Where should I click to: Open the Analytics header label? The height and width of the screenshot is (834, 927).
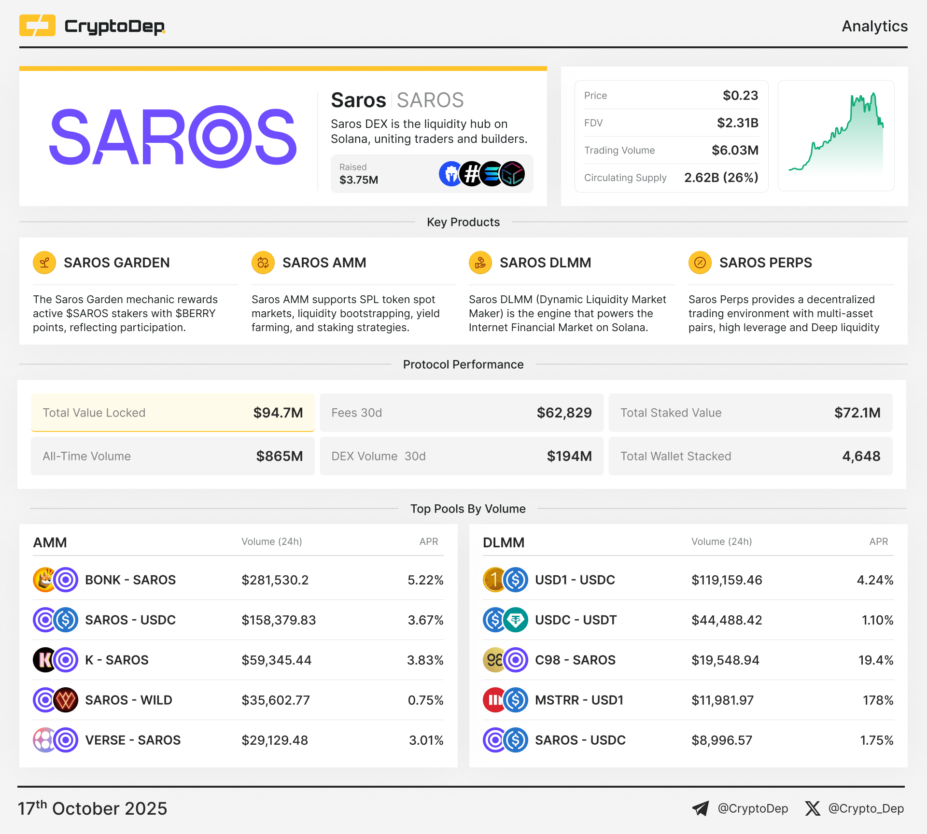click(874, 26)
